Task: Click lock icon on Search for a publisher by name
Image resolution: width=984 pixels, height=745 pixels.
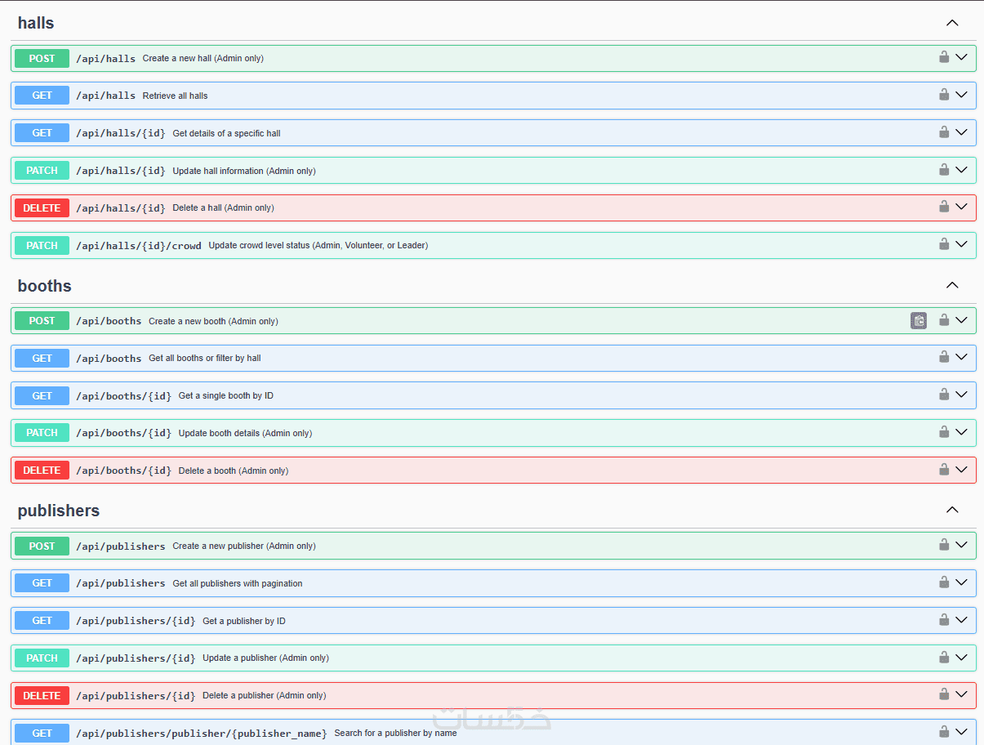Action: pos(944,732)
